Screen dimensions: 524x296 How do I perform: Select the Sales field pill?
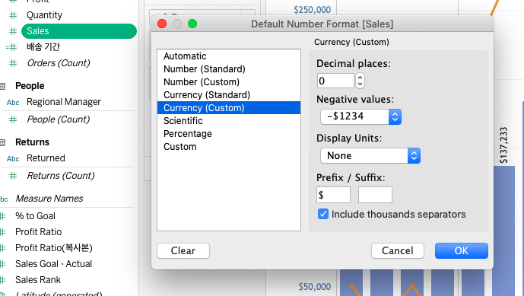click(79, 31)
